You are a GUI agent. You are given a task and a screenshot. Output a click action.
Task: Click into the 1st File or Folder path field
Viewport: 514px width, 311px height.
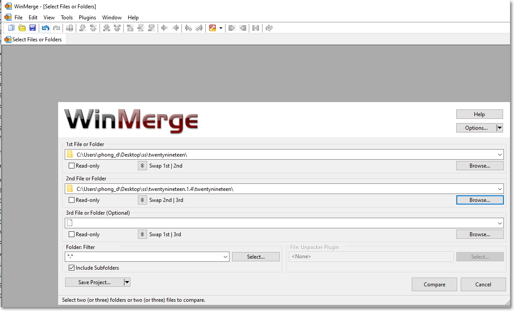point(284,154)
